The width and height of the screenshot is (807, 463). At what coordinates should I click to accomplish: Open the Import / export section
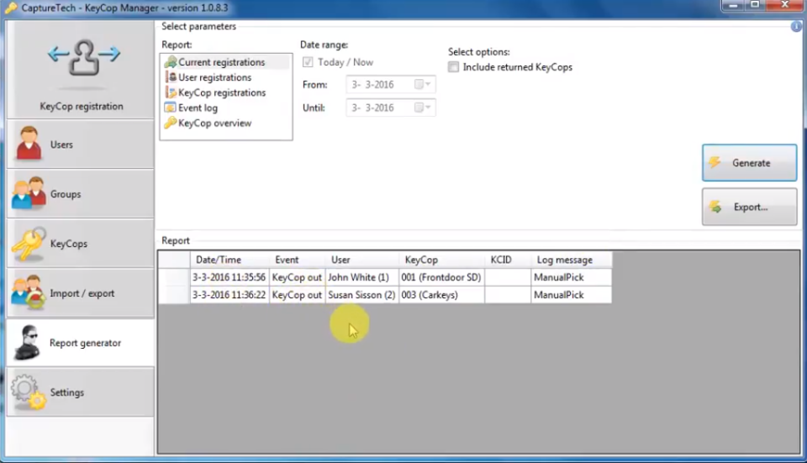click(x=81, y=292)
